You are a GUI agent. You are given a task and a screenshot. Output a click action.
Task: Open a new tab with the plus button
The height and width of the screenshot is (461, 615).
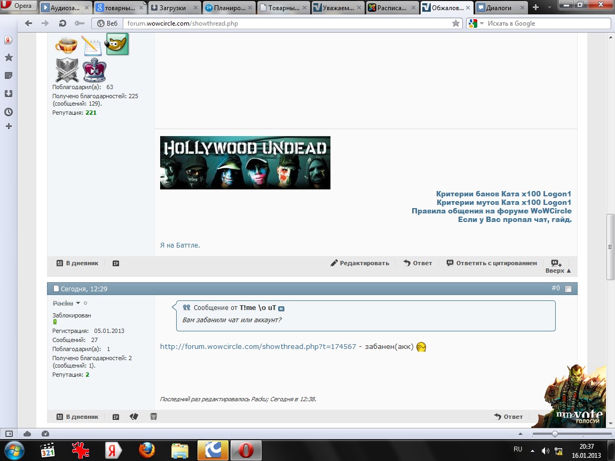[x=536, y=7]
